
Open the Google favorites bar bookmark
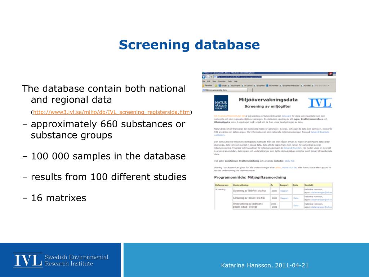pos(223,86)
